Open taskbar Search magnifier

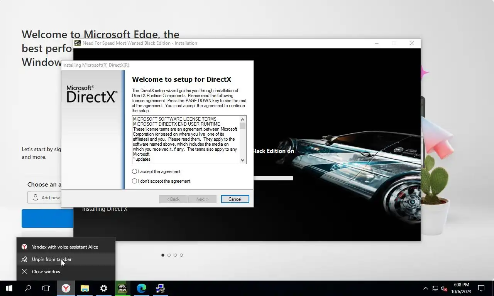pyautogui.click(x=28, y=288)
